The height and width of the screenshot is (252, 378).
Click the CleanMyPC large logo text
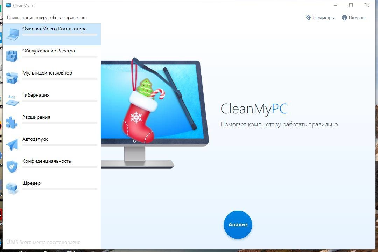tap(254, 108)
